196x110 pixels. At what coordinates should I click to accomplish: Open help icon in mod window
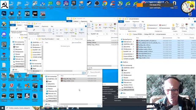pyautogui.click(x=86, y=26)
